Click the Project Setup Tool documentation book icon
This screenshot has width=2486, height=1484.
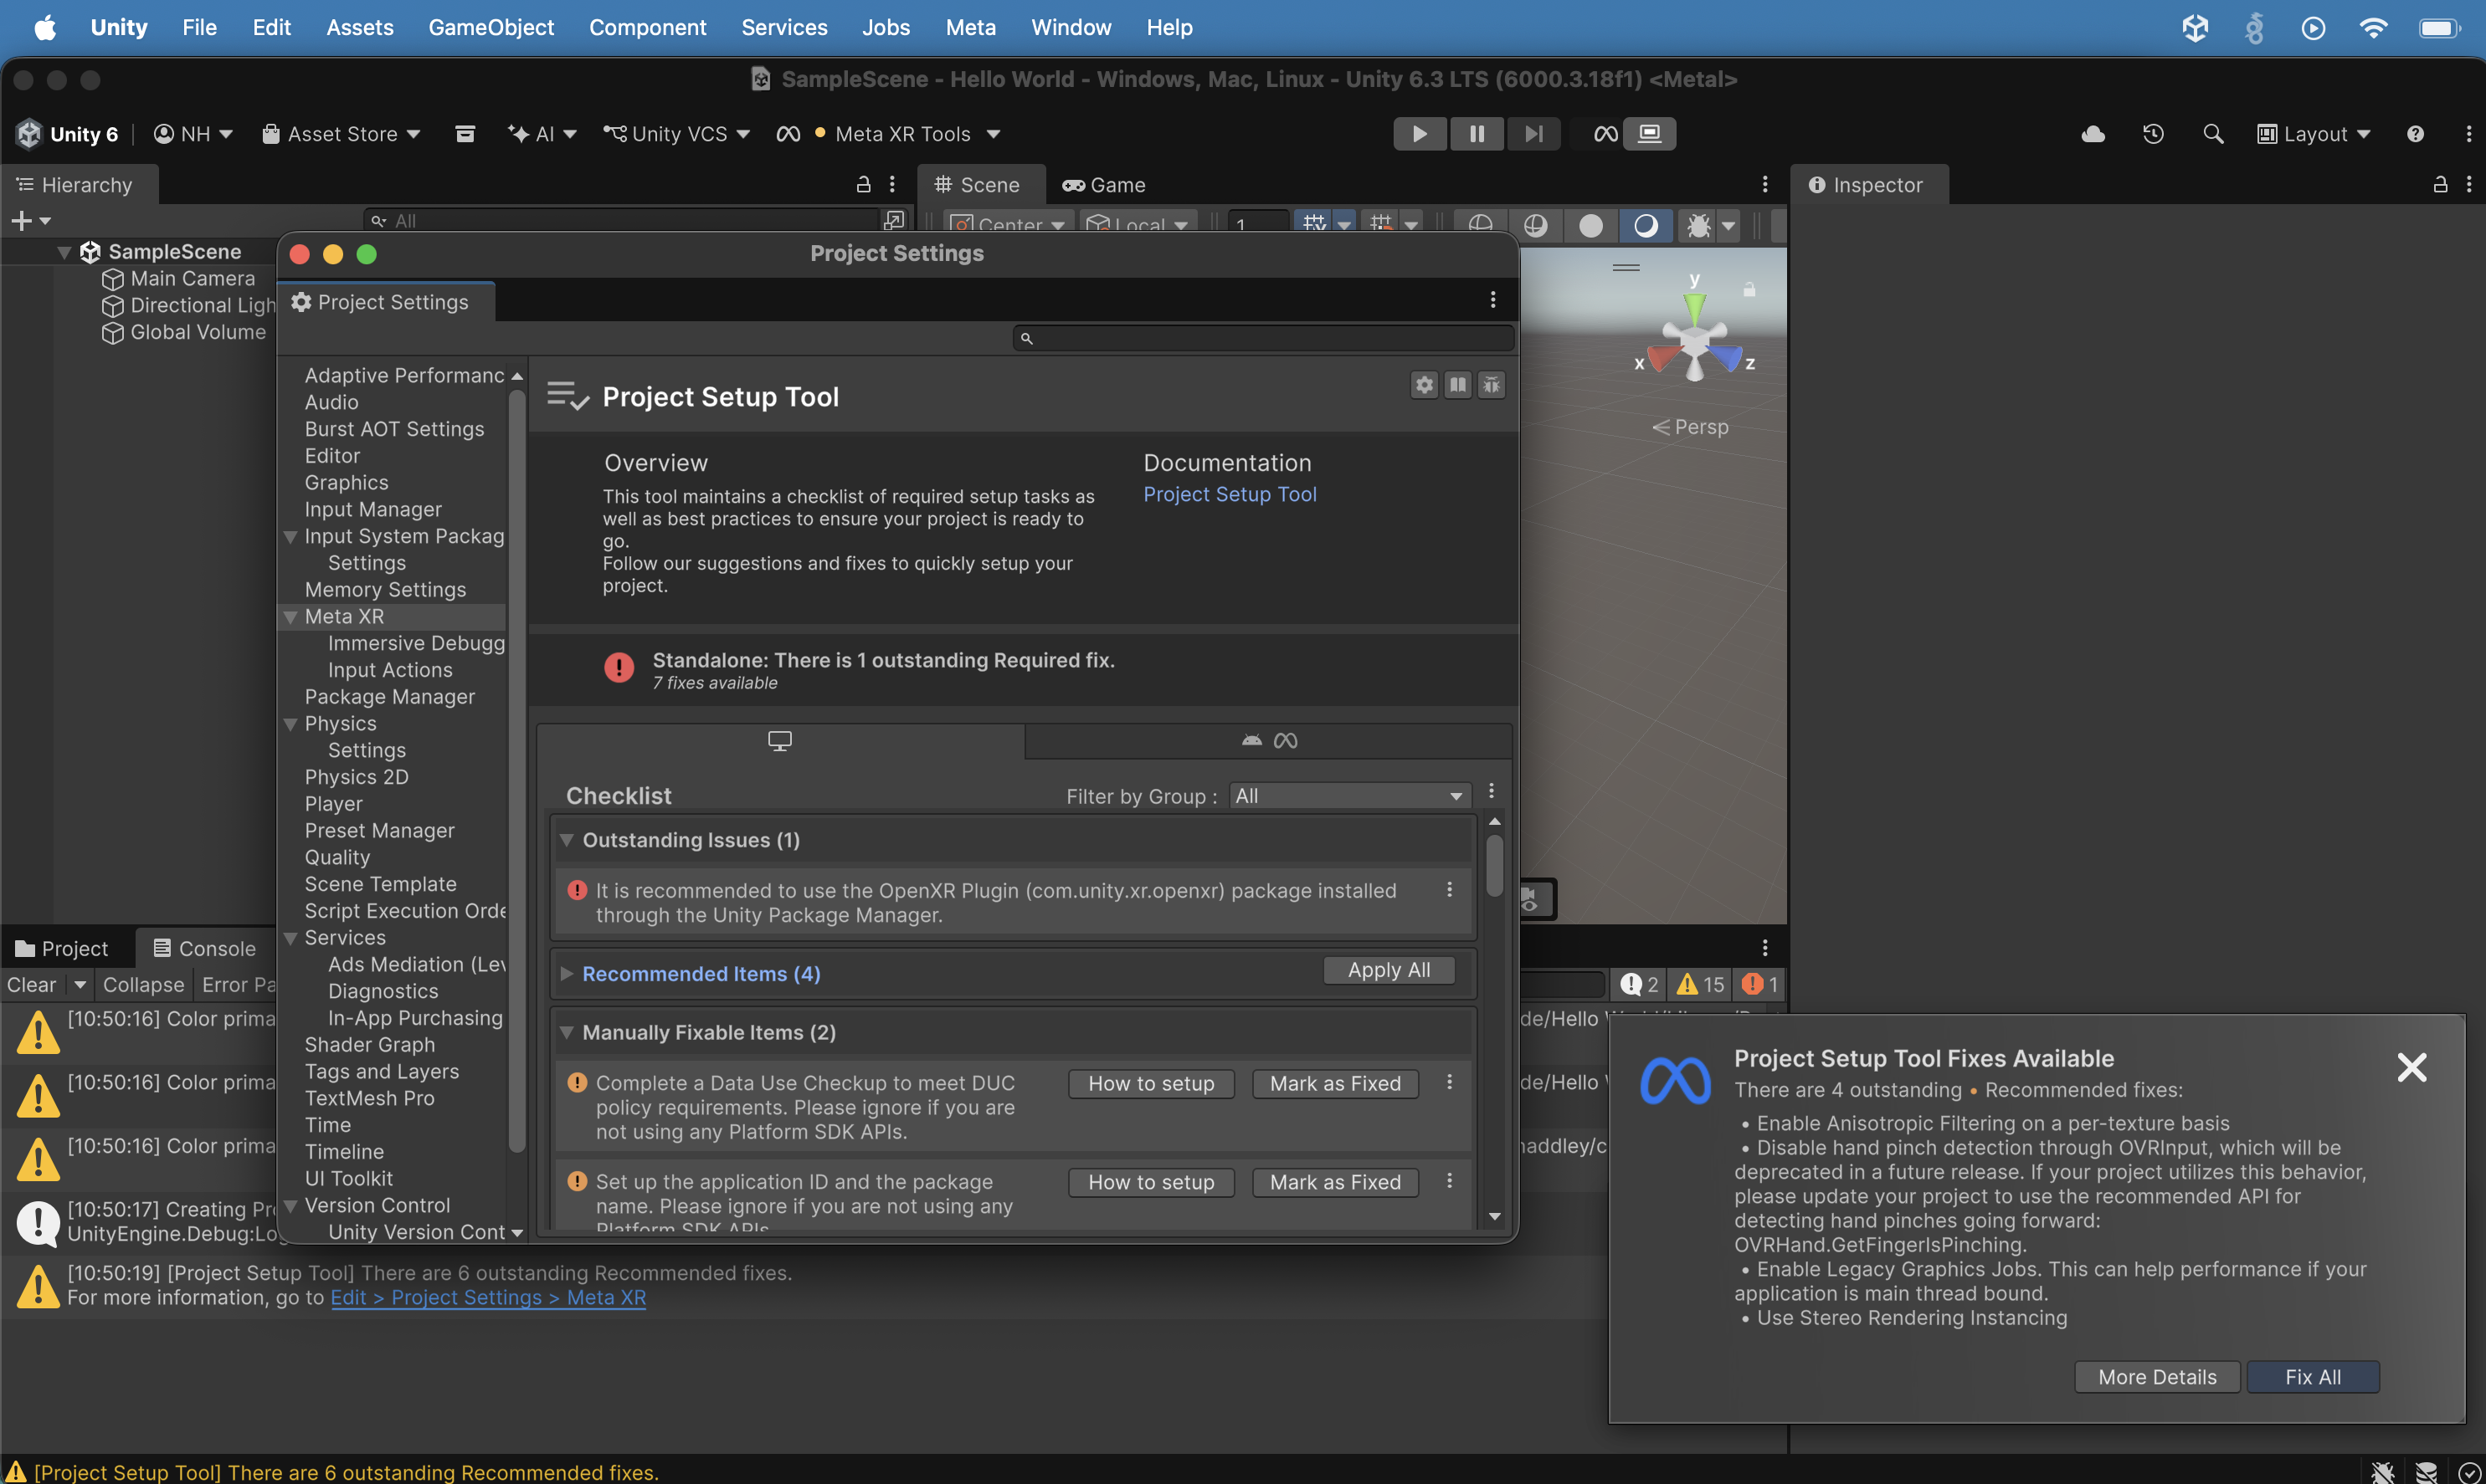click(x=1459, y=385)
